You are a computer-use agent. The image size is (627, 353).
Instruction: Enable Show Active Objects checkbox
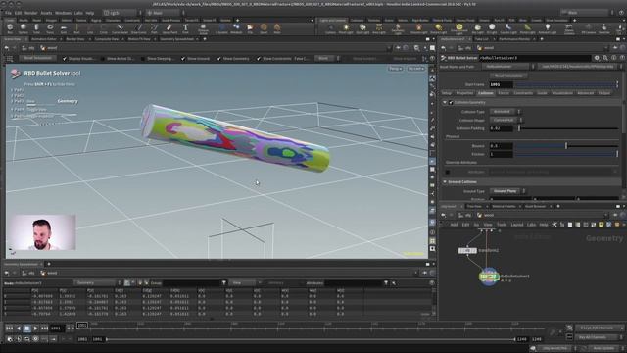(102, 59)
